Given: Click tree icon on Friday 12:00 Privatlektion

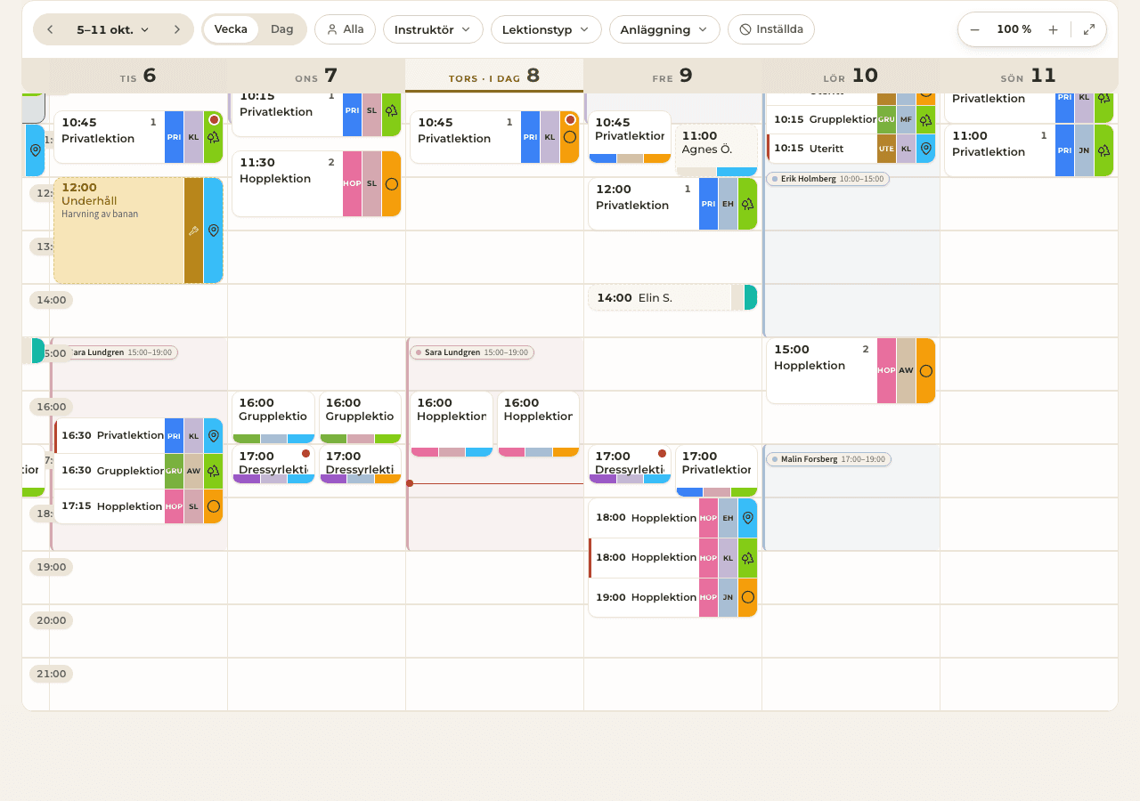Looking at the screenshot, I should click(747, 204).
